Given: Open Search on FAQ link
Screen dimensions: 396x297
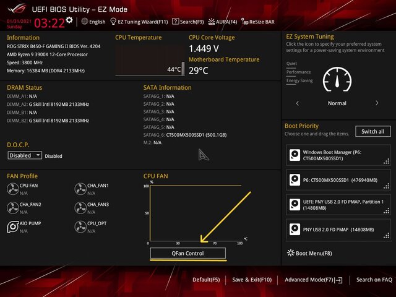Looking at the screenshot, I should tap(374, 280).
